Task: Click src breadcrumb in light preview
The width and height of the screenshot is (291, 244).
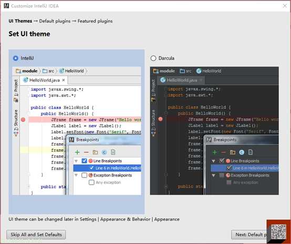Action: click(48, 71)
